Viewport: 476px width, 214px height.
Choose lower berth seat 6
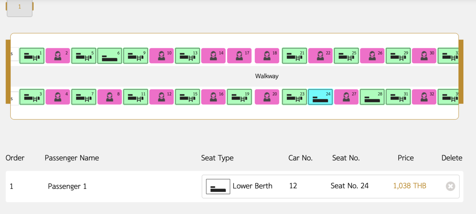(x=109, y=56)
